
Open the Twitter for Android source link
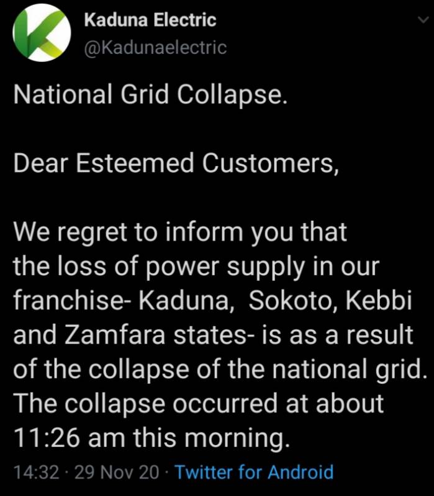pos(254,472)
